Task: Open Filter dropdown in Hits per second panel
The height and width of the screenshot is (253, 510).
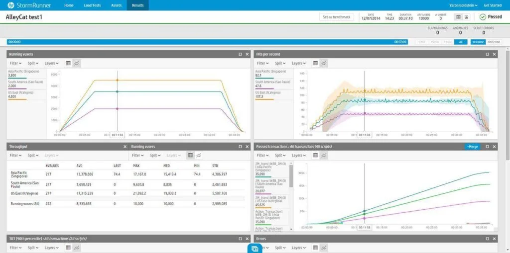Action: (x=263, y=63)
